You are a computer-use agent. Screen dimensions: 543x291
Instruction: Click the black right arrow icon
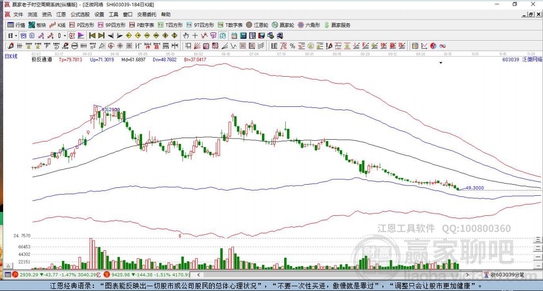pos(119,35)
